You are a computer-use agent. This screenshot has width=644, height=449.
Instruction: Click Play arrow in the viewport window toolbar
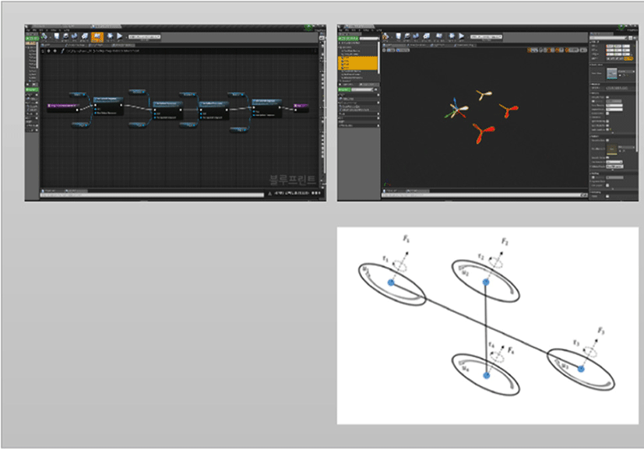461,37
